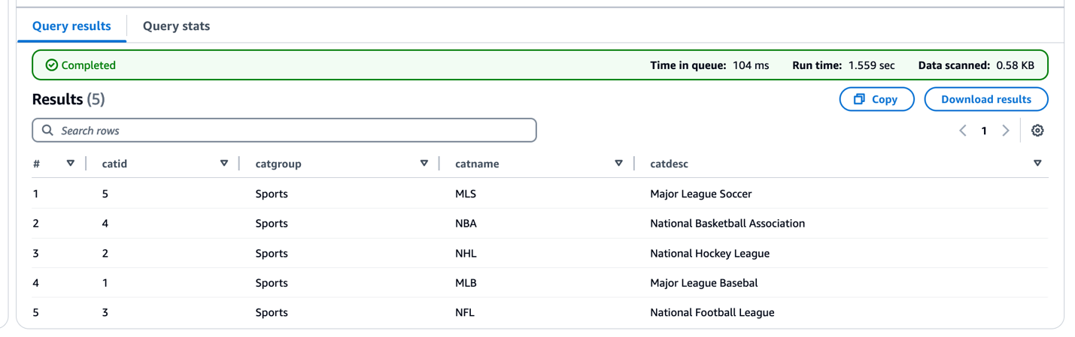Switch to the Query stats tab
Image resolution: width=1075 pixels, height=337 pixels.
coord(176,26)
